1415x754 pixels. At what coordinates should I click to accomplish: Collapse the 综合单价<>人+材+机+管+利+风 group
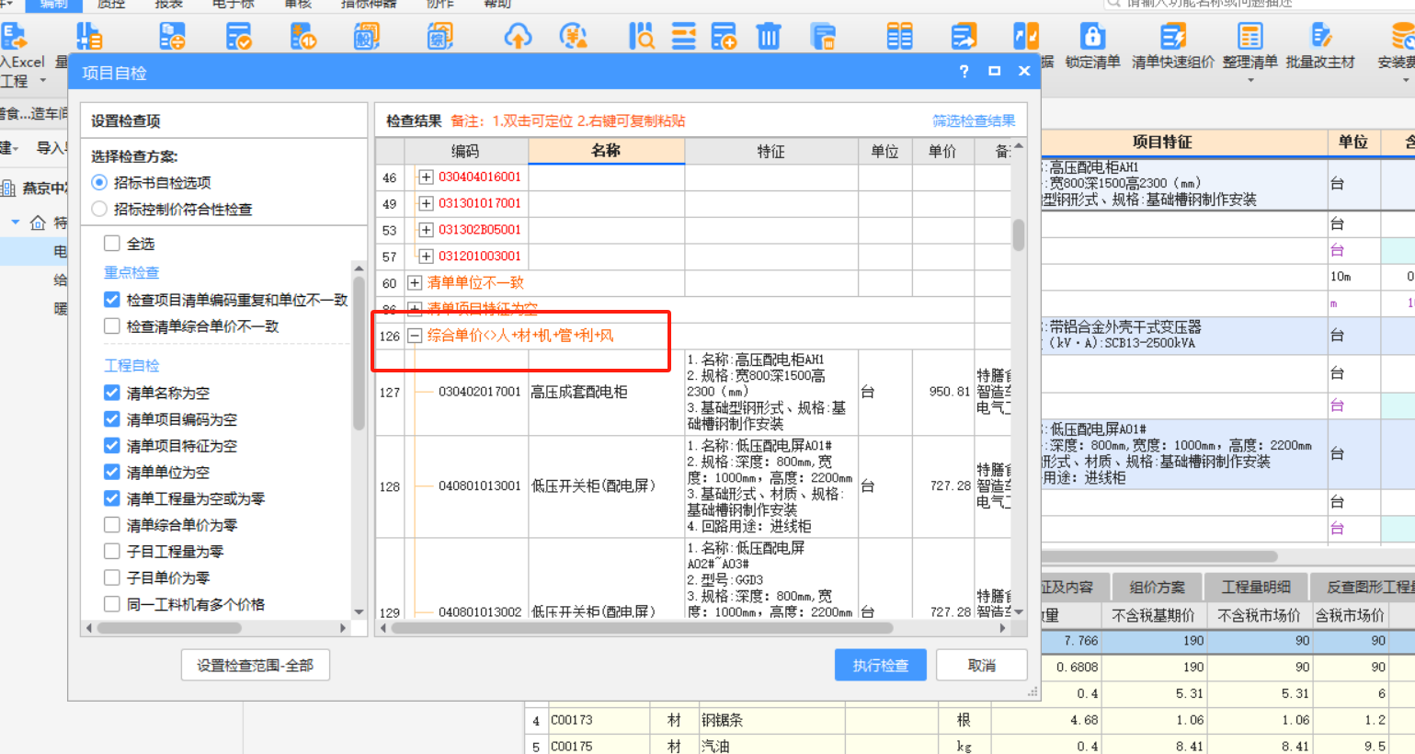pyautogui.click(x=415, y=336)
